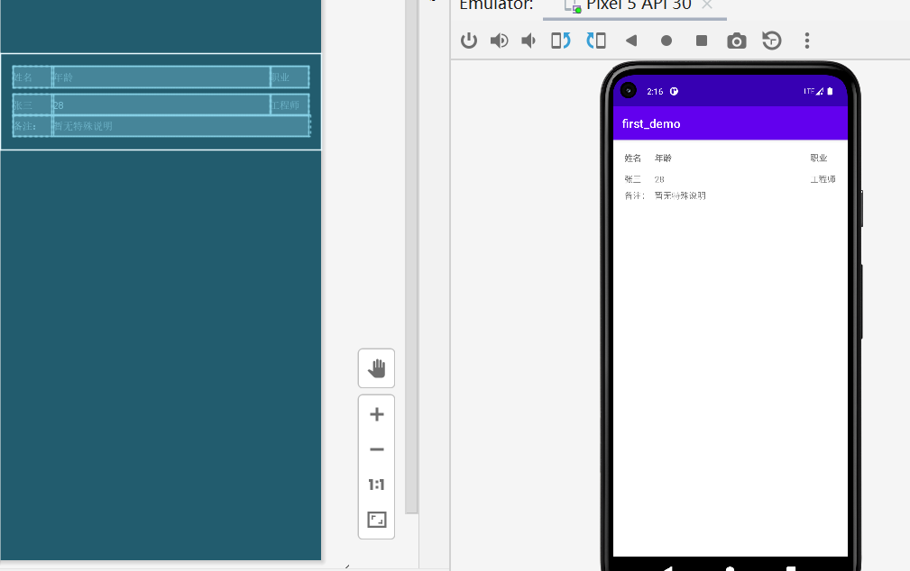
Task: Raise emulator volume with volume up icon
Action: click(x=499, y=41)
